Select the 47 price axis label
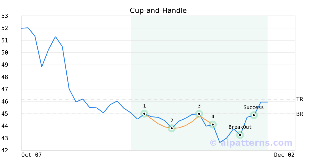Image resolution: width=316 pixels, height=166 pixels. click(5, 89)
